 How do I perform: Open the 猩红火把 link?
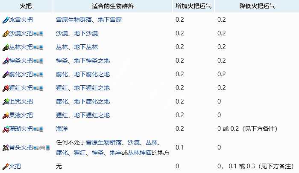pyautogui.click(x=21, y=88)
